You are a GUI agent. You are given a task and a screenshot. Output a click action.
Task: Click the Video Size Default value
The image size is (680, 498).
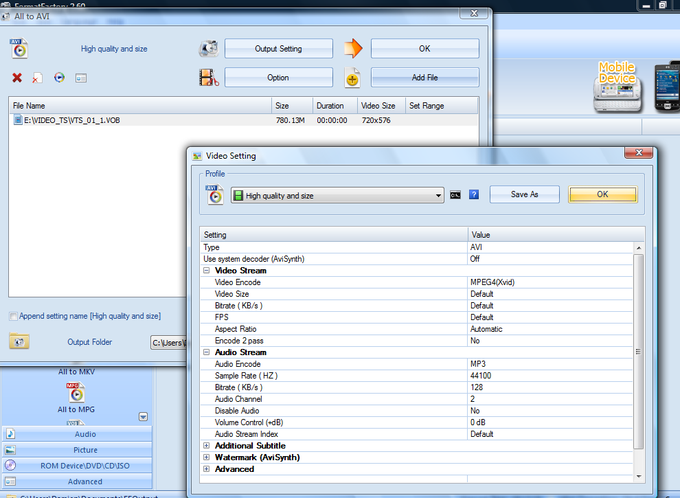[x=481, y=294]
